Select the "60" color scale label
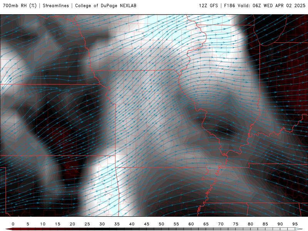Screen dimensions: 308x231 [191, 224]
